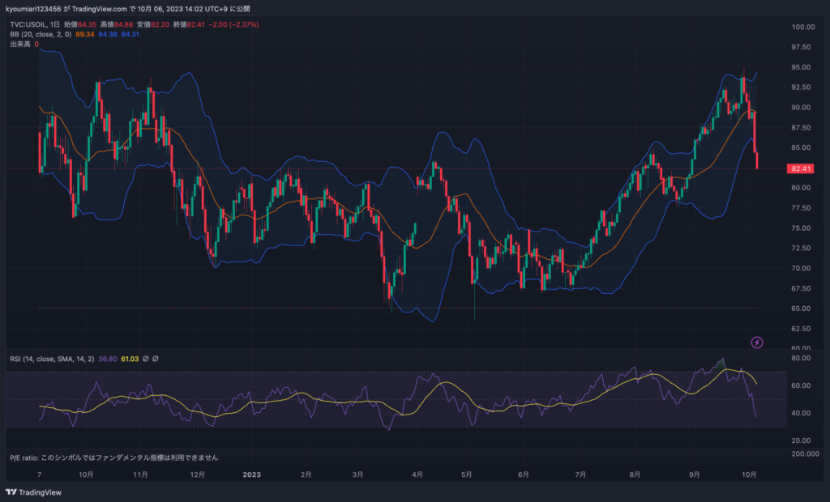830x502 pixels.
Task: Click the 12月 label on the time axis
Action: point(198,474)
